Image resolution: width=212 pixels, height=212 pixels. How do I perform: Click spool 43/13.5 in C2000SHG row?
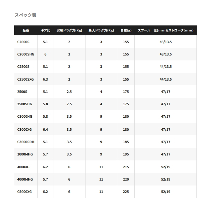[166, 54]
